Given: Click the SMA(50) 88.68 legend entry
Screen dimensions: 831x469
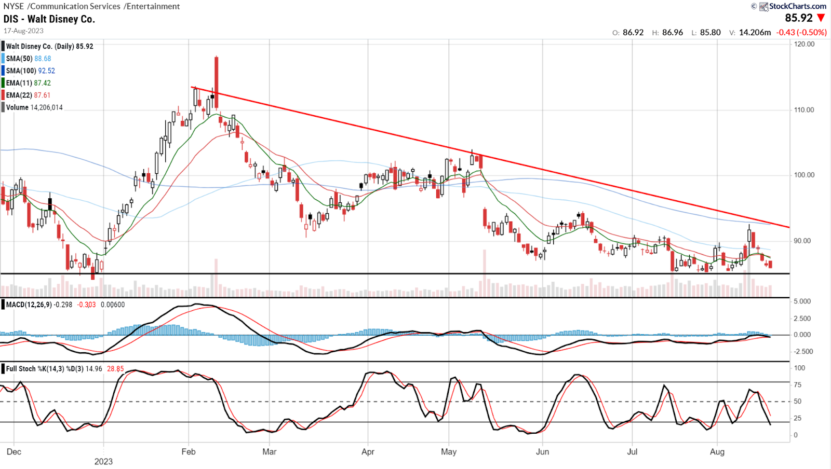Looking at the screenshot, I should pyautogui.click(x=29, y=59).
